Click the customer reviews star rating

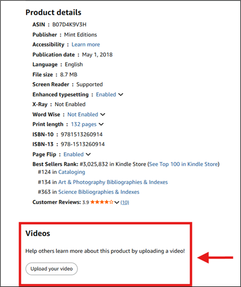(x=102, y=202)
